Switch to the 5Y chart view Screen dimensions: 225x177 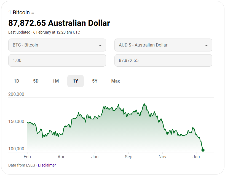[95, 81]
